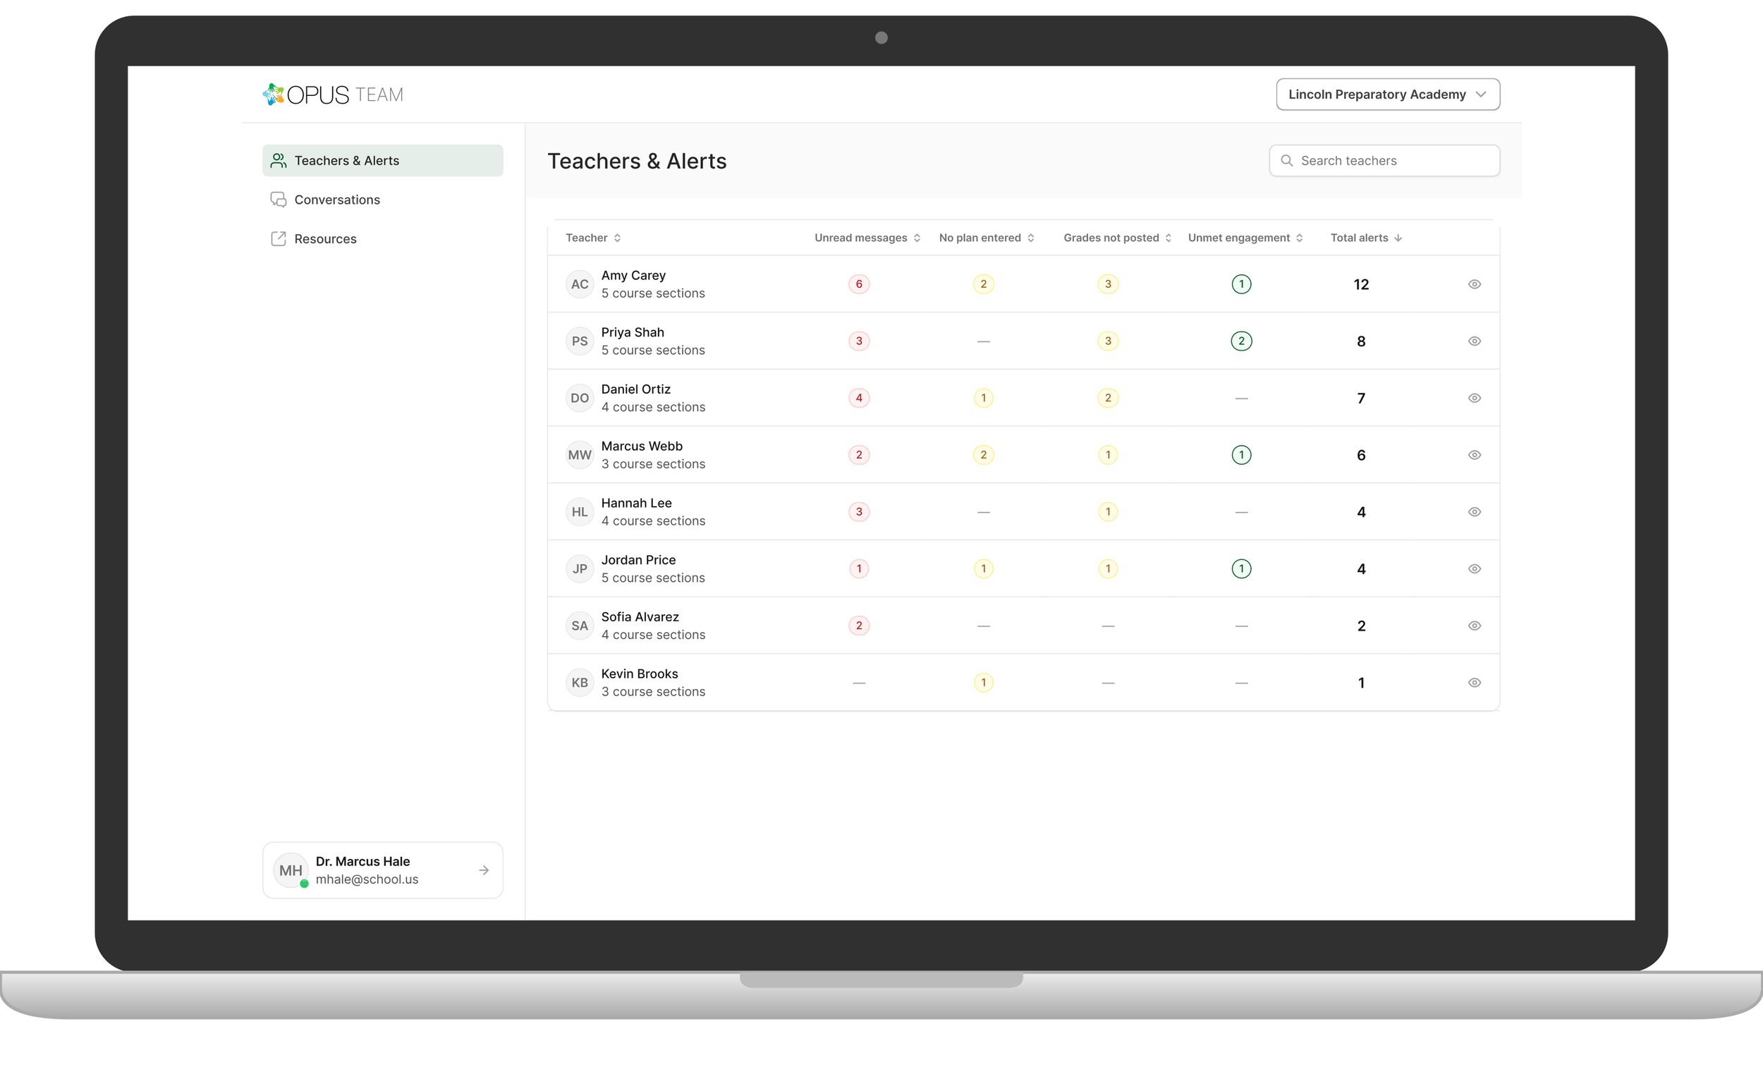Open Dr. Marcus Hale account arrow
Screen dimensions: 1763x1065
484,870
